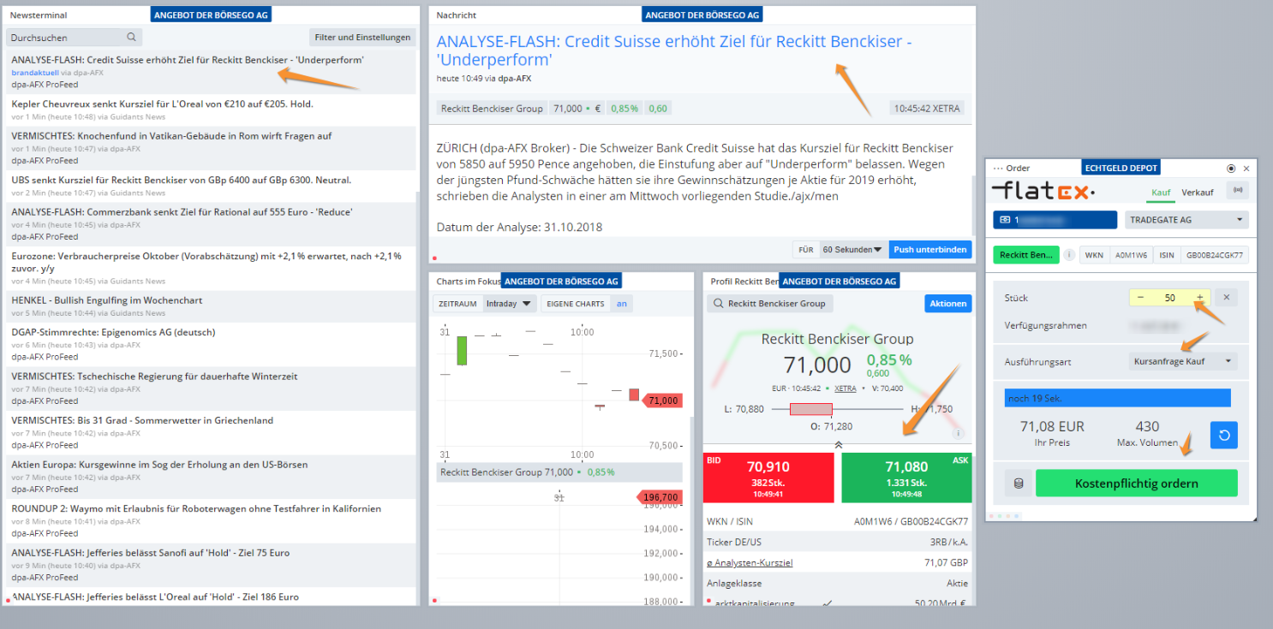Toggle Eigene Charts 'an' switch

pyautogui.click(x=621, y=303)
